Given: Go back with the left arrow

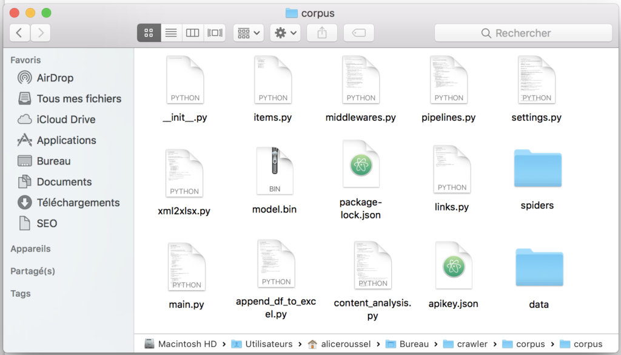Looking at the screenshot, I should coord(19,33).
